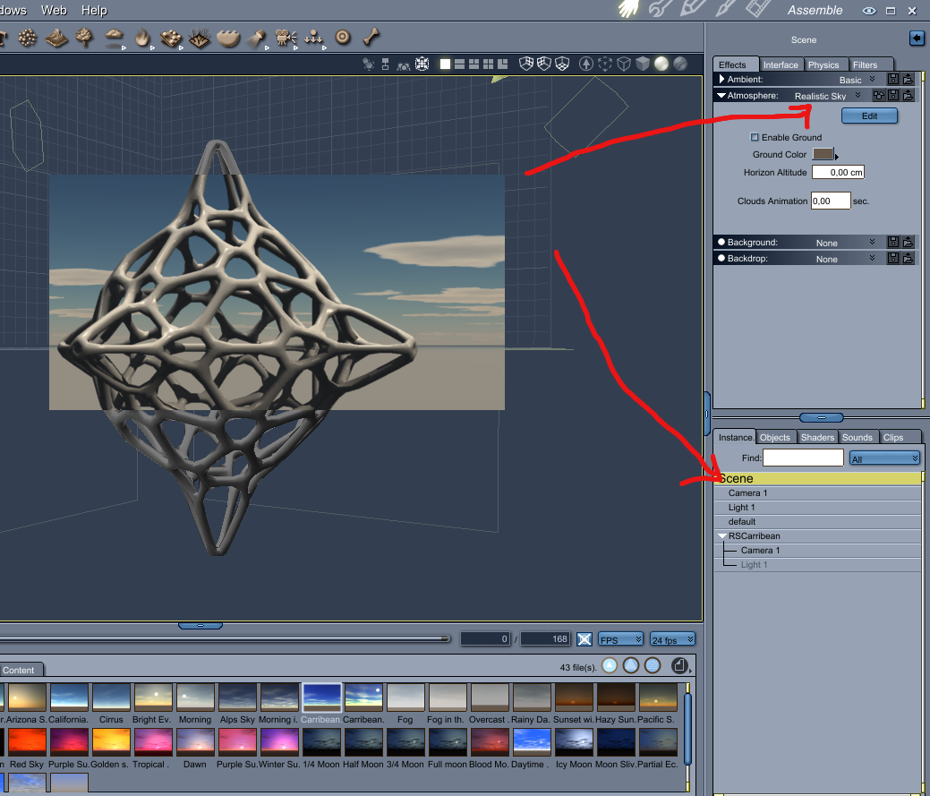Insert a camera from the toolbar
930x796 pixels.
click(x=286, y=38)
